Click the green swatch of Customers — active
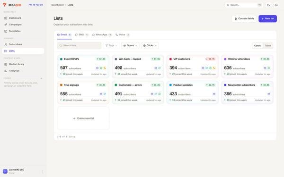 point(116,85)
